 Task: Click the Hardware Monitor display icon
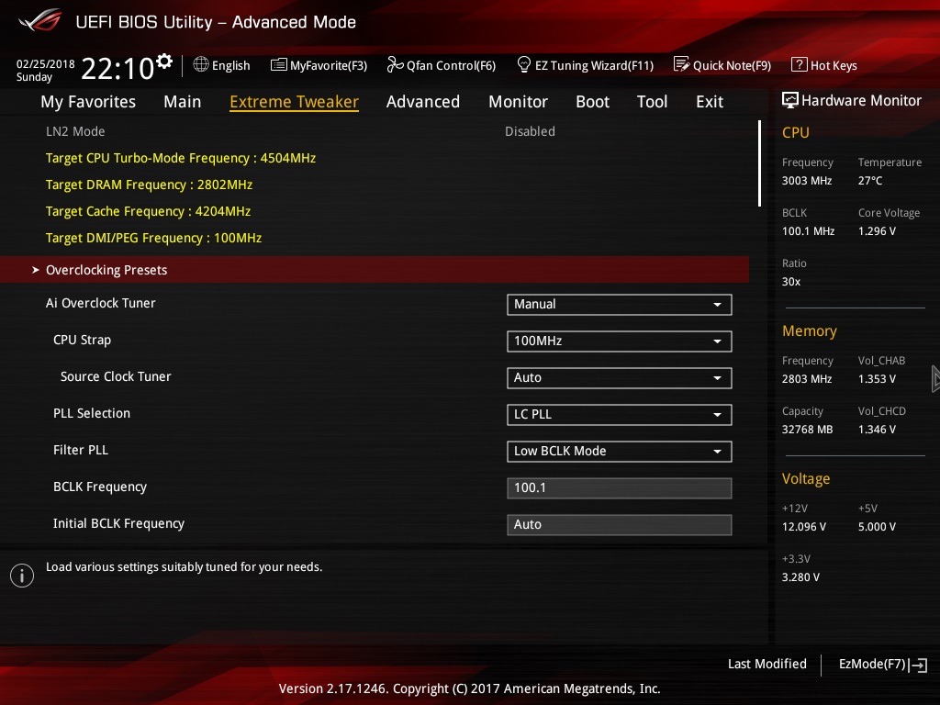790,100
